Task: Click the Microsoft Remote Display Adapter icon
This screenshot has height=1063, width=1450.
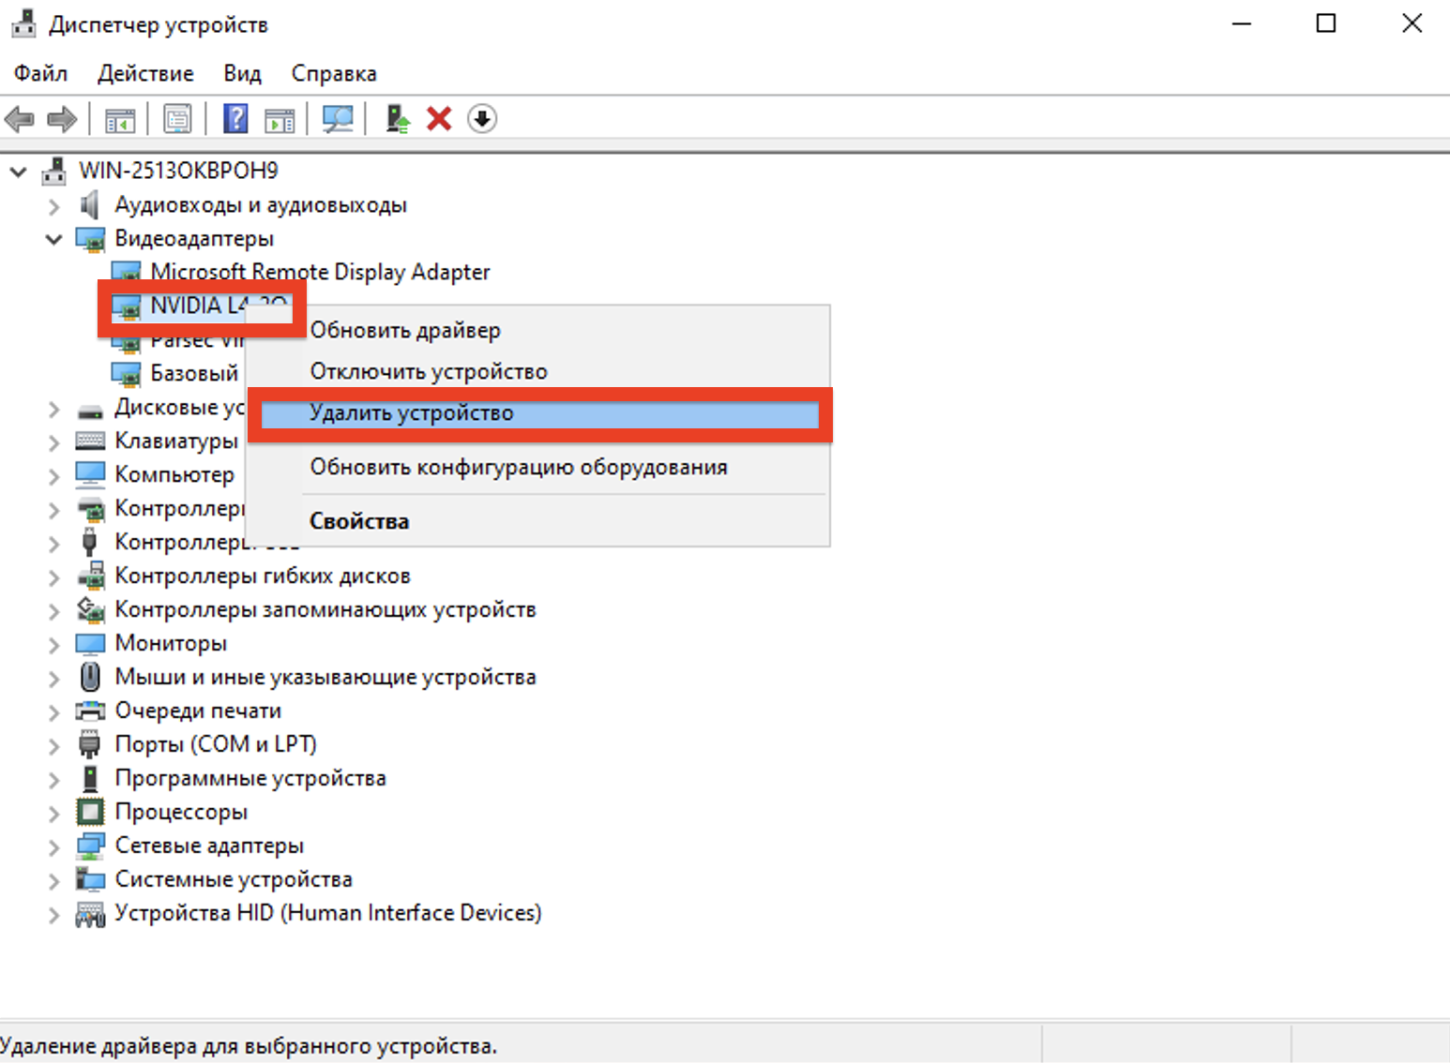Action: coord(127,273)
